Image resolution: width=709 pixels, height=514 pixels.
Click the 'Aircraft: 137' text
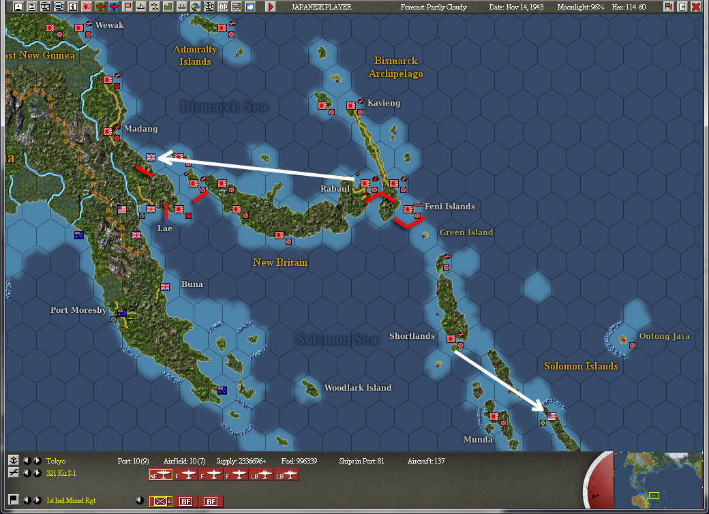click(426, 461)
